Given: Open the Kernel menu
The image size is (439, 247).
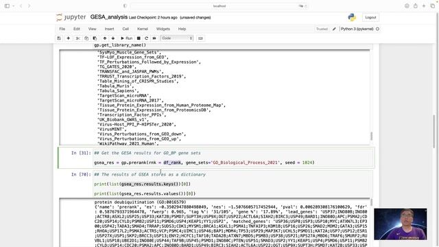Looking at the screenshot, I should coord(143,29).
